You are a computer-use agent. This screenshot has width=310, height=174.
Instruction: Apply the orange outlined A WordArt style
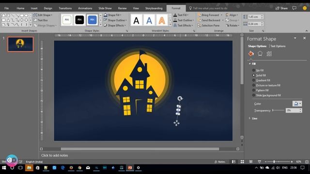point(162,20)
